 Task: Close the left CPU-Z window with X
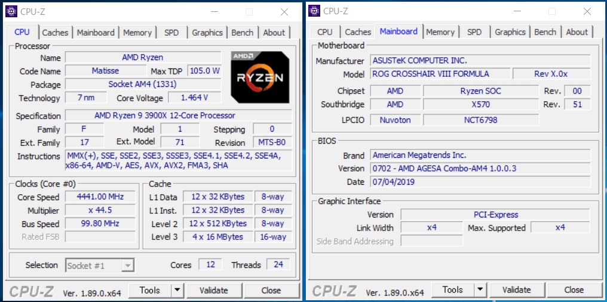[x=284, y=12]
